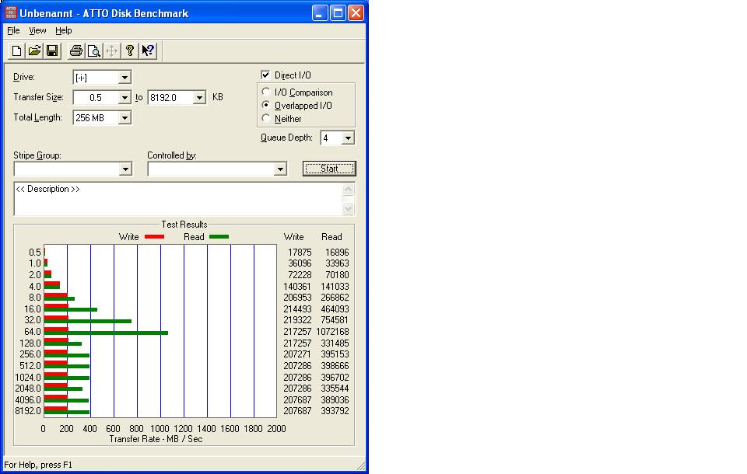This screenshot has height=474, width=747.
Task: Click Description box scroll down arrow
Action: coord(349,208)
